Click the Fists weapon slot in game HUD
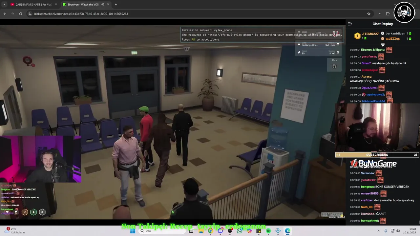This screenshot has width=420, height=236. 334,65
